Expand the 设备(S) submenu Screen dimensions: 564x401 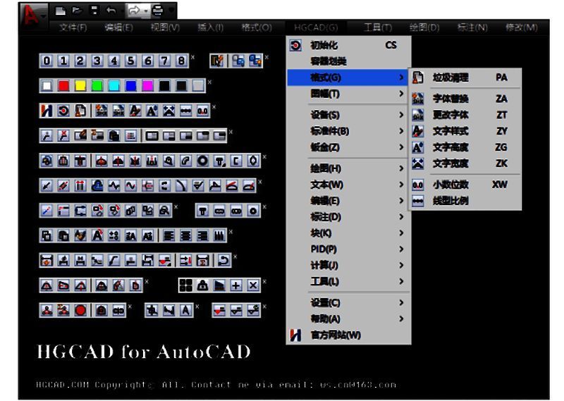[x=348, y=115]
